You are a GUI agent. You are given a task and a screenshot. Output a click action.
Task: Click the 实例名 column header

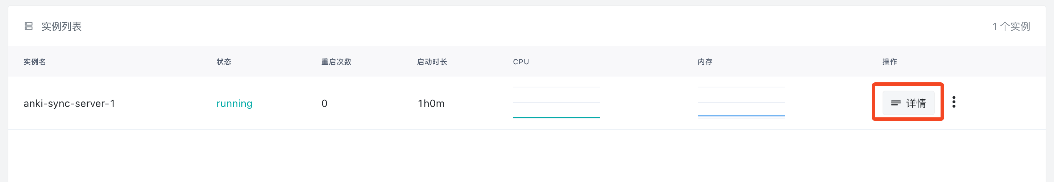coord(35,62)
